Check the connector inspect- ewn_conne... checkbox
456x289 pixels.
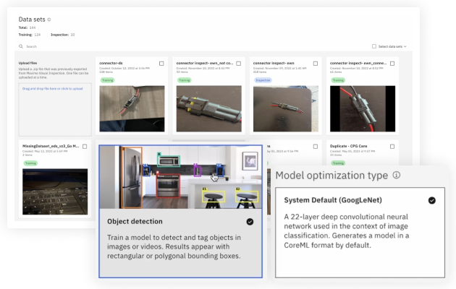tap(392, 64)
